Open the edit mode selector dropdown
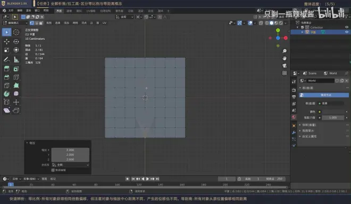Screen dimensions: 351x204 click(x=15, y=23)
